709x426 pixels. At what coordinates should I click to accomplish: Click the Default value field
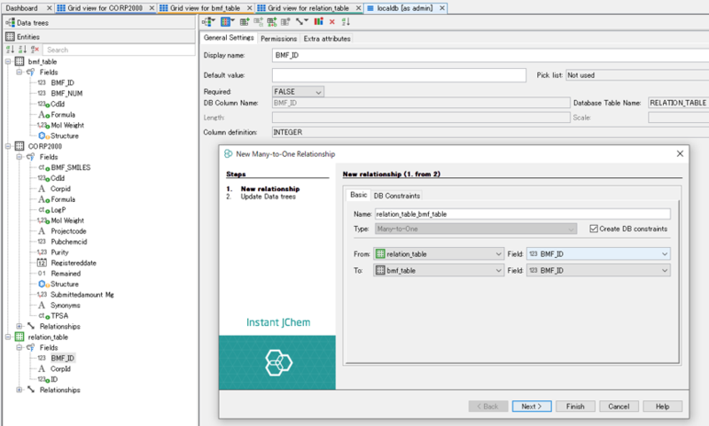tap(400, 75)
